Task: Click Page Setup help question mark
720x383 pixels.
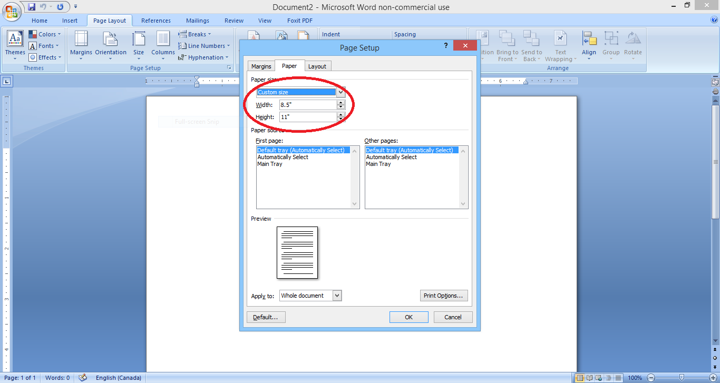Action: 446,46
